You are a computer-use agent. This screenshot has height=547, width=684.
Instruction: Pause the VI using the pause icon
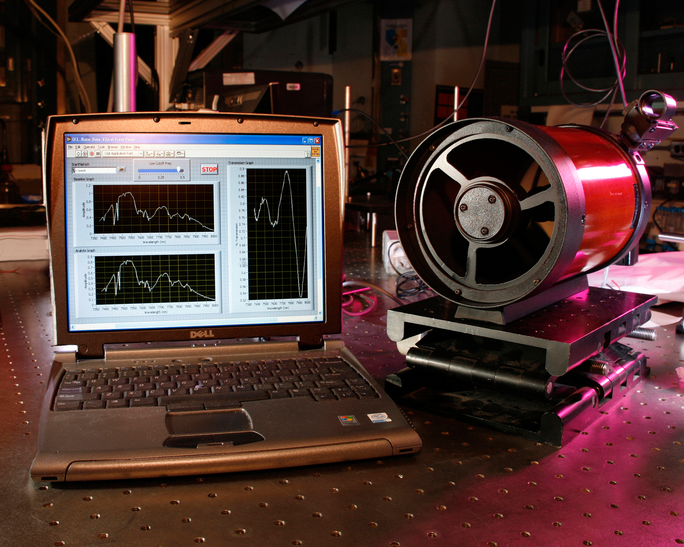[98, 154]
